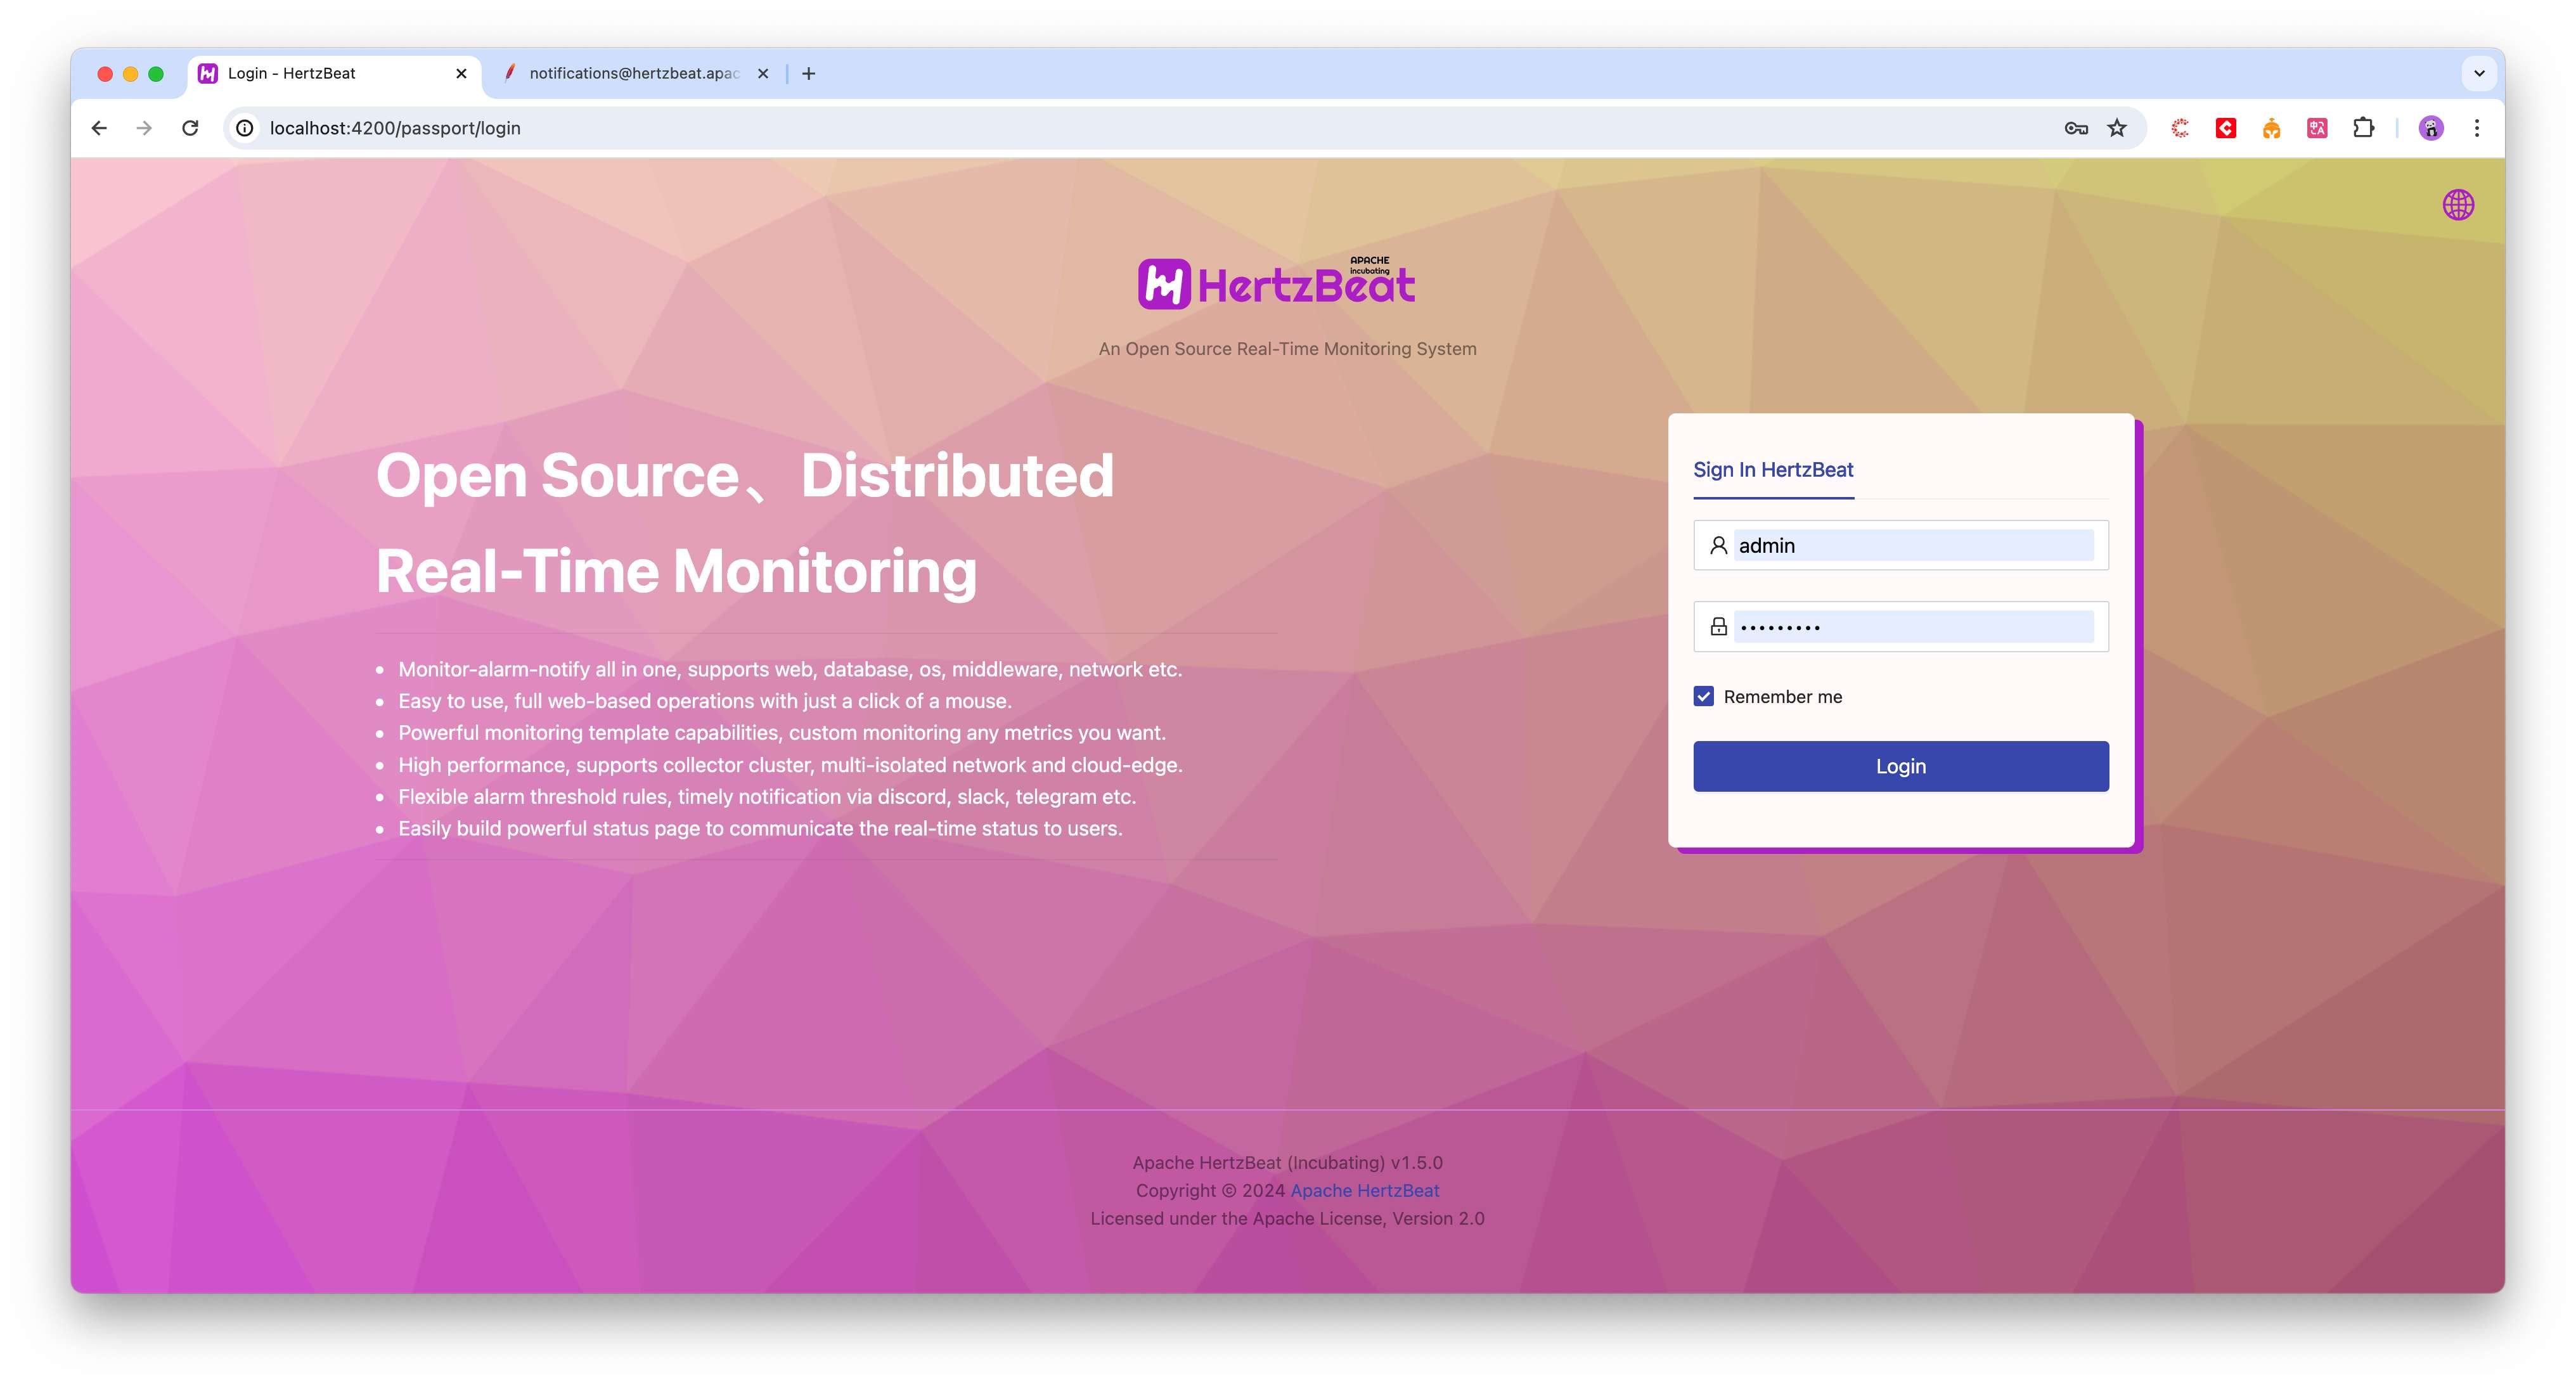
Task: Go back with browser back arrow
Action: point(99,128)
